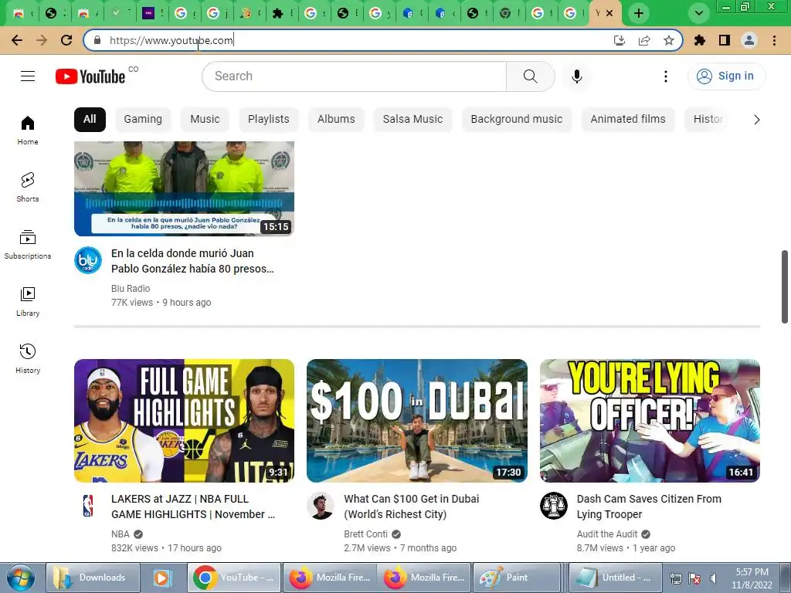This screenshot has width=791, height=593.
Task: Click the page vertical scrollbar thumb
Action: [785, 286]
